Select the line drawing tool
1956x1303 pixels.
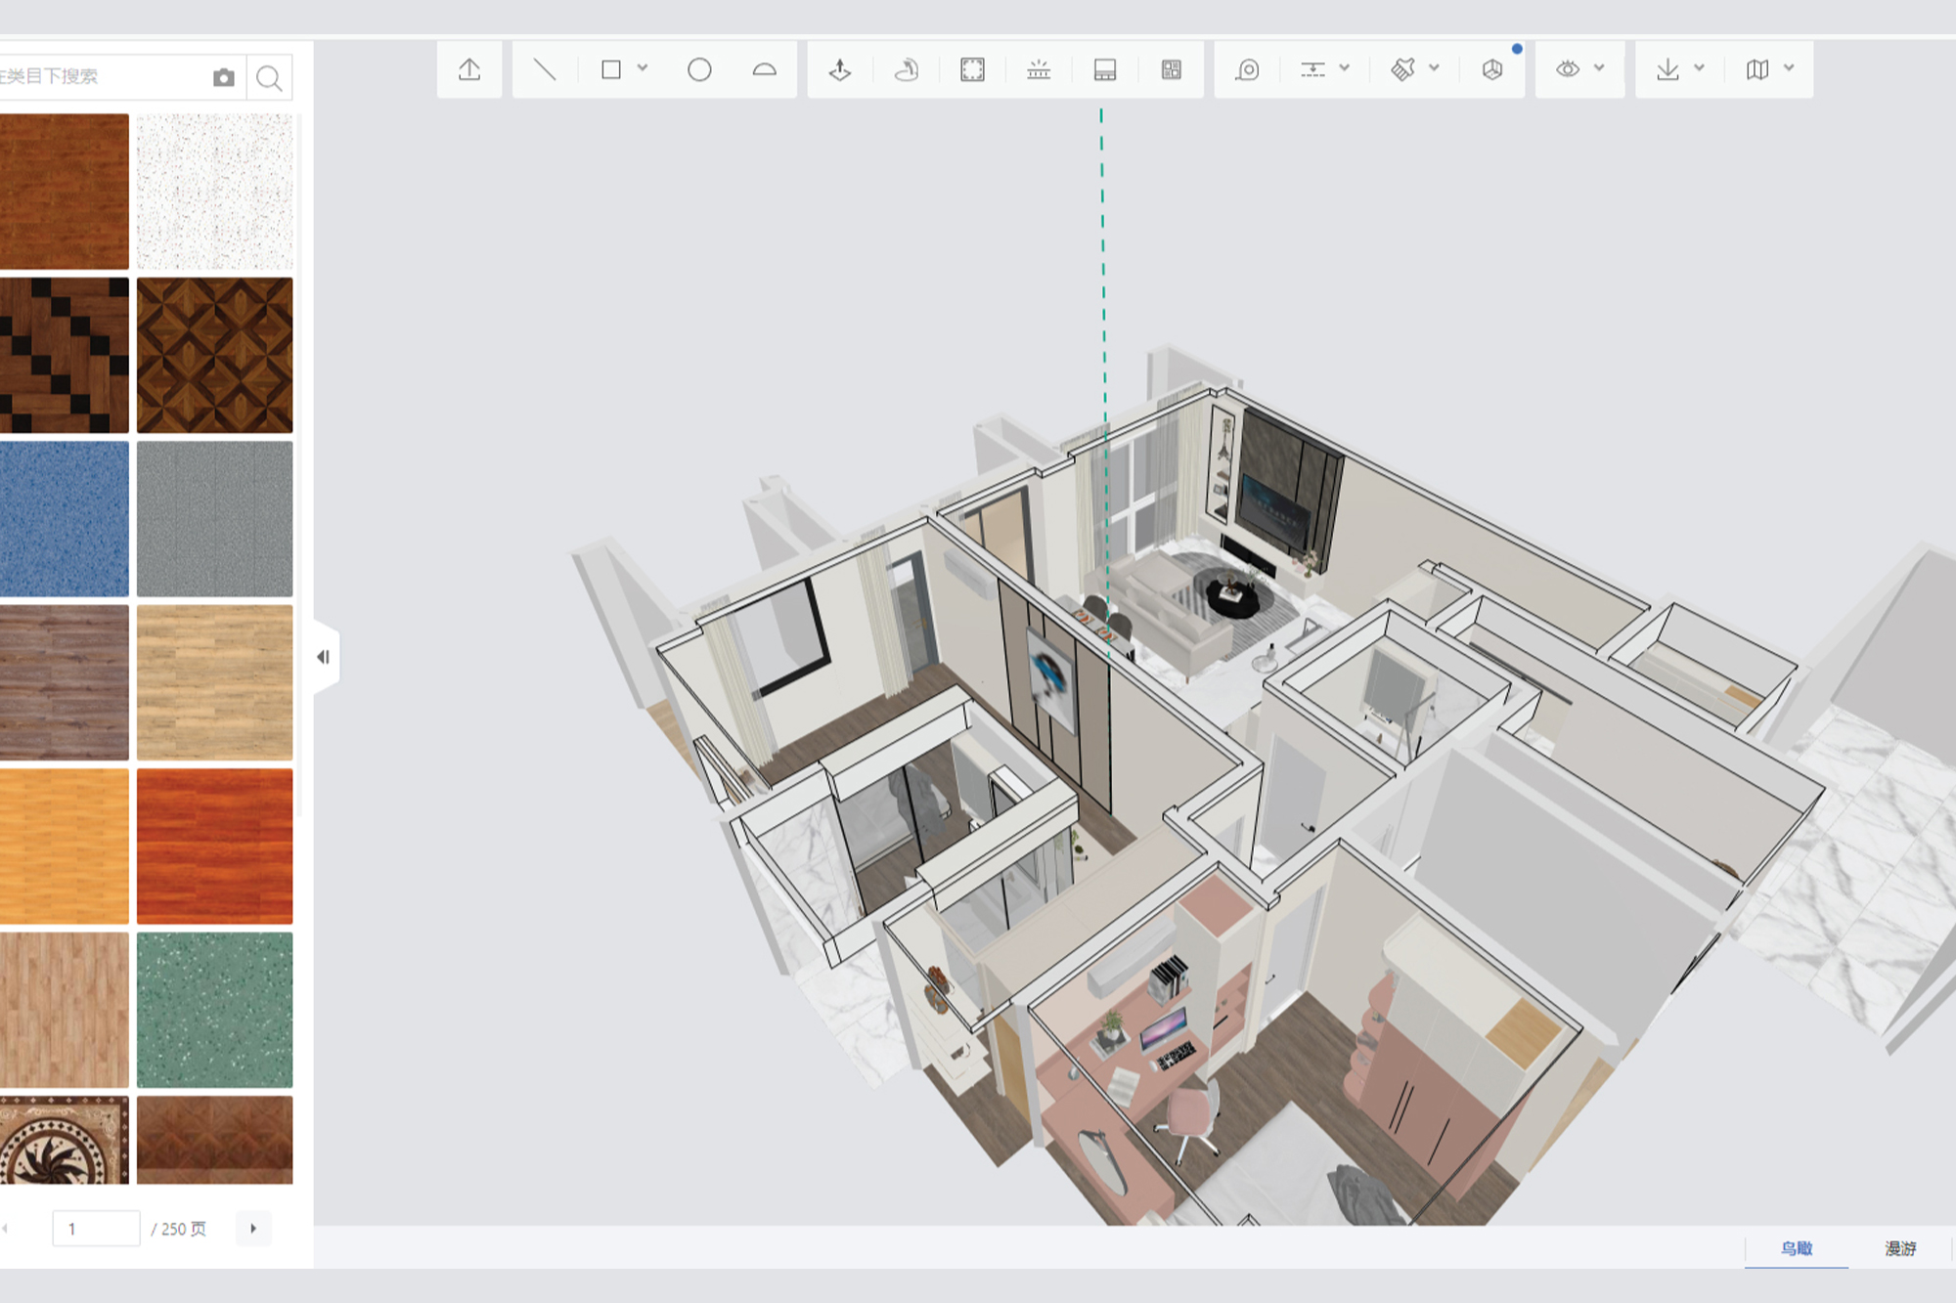(x=545, y=69)
